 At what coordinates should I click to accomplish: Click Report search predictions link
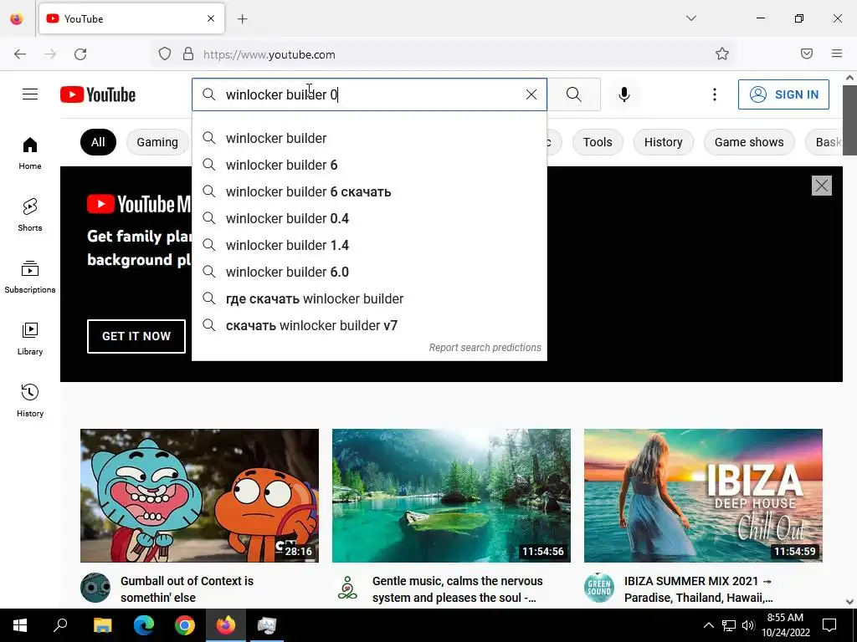click(485, 348)
